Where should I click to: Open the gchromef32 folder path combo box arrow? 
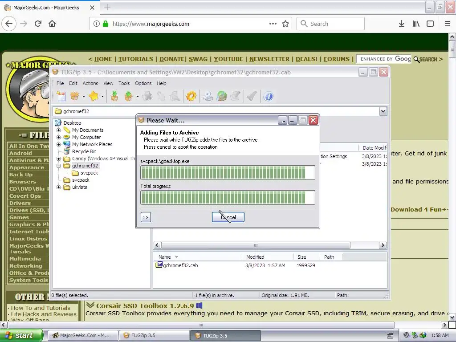click(383, 111)
